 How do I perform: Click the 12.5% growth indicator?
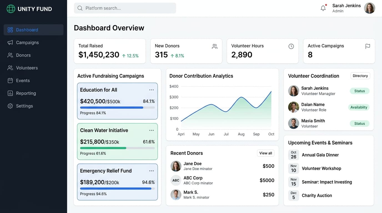[x=130, y=56]
